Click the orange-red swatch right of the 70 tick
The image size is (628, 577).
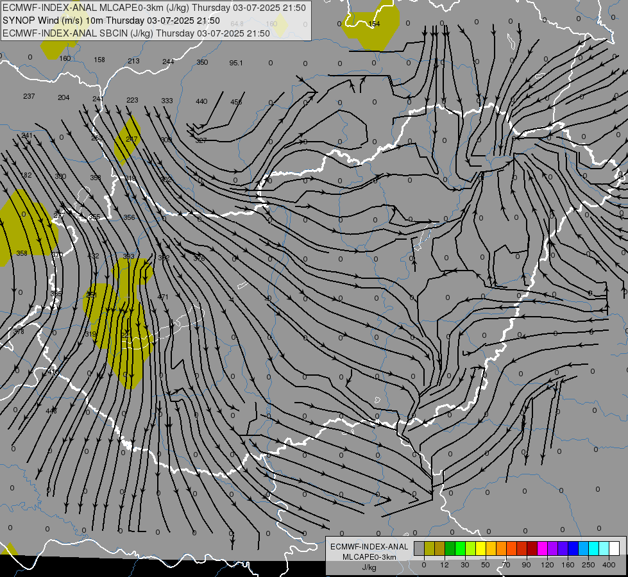tap(512, 548)
